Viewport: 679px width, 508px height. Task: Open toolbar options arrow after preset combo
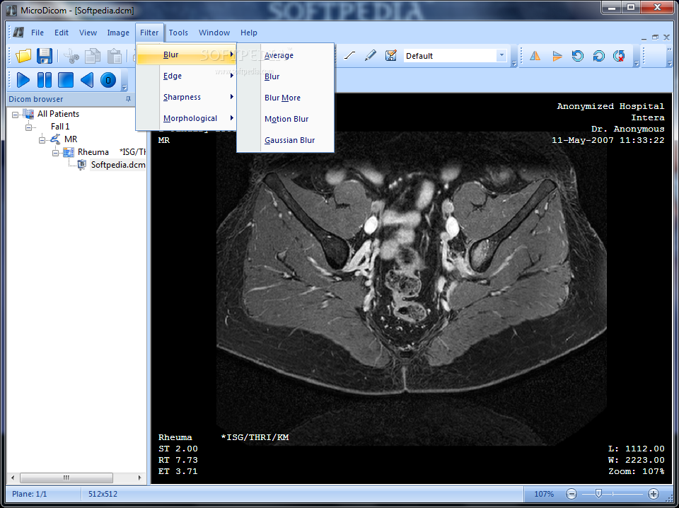[514, 63]
